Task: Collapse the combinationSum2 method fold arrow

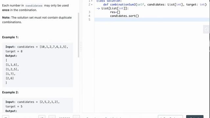Action: (92, 5)
